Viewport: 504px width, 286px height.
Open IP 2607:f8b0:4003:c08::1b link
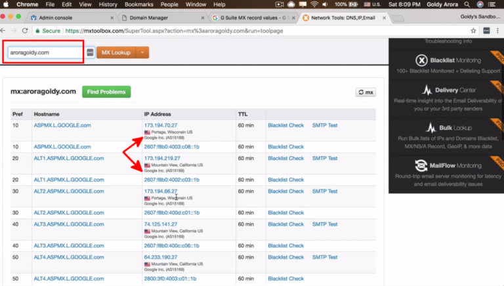[172, 146]
